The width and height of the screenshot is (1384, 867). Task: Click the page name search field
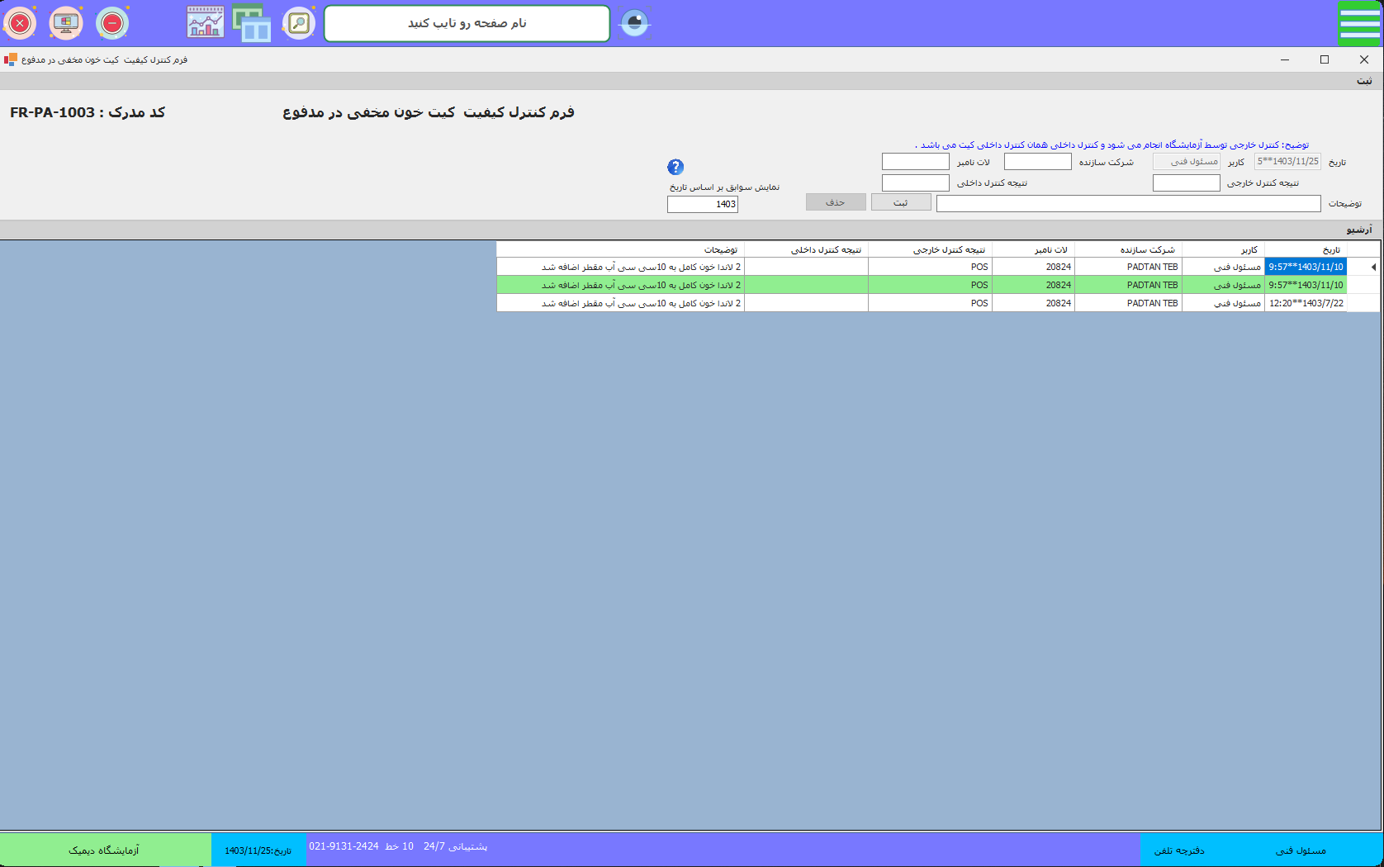pos(467,23)
